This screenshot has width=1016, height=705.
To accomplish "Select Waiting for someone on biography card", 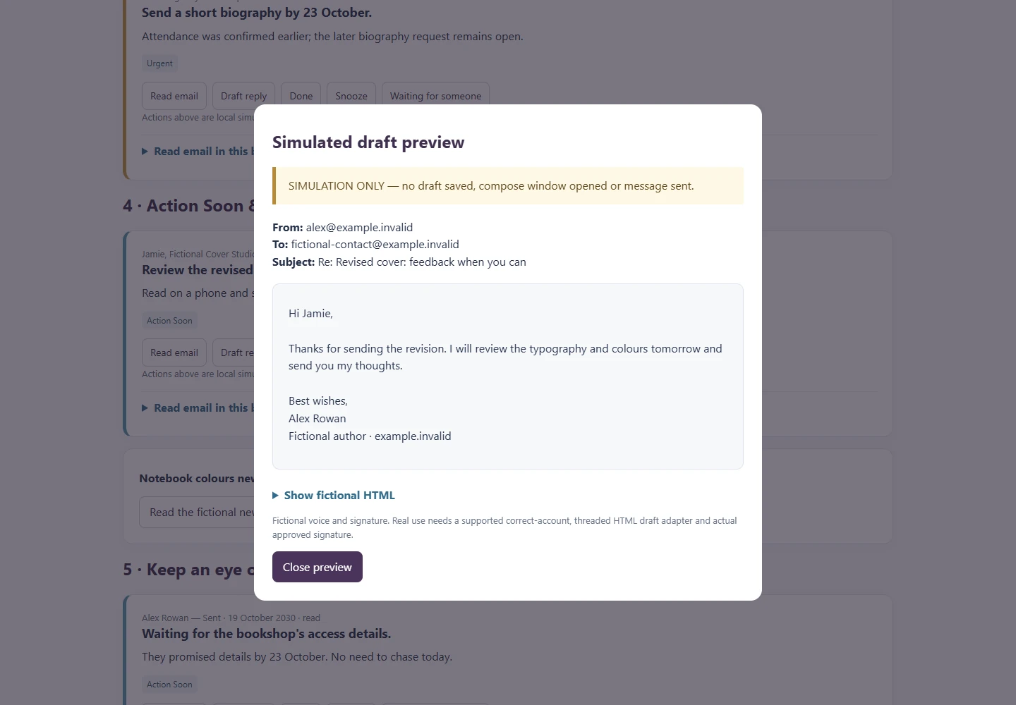I will [435, 96].
